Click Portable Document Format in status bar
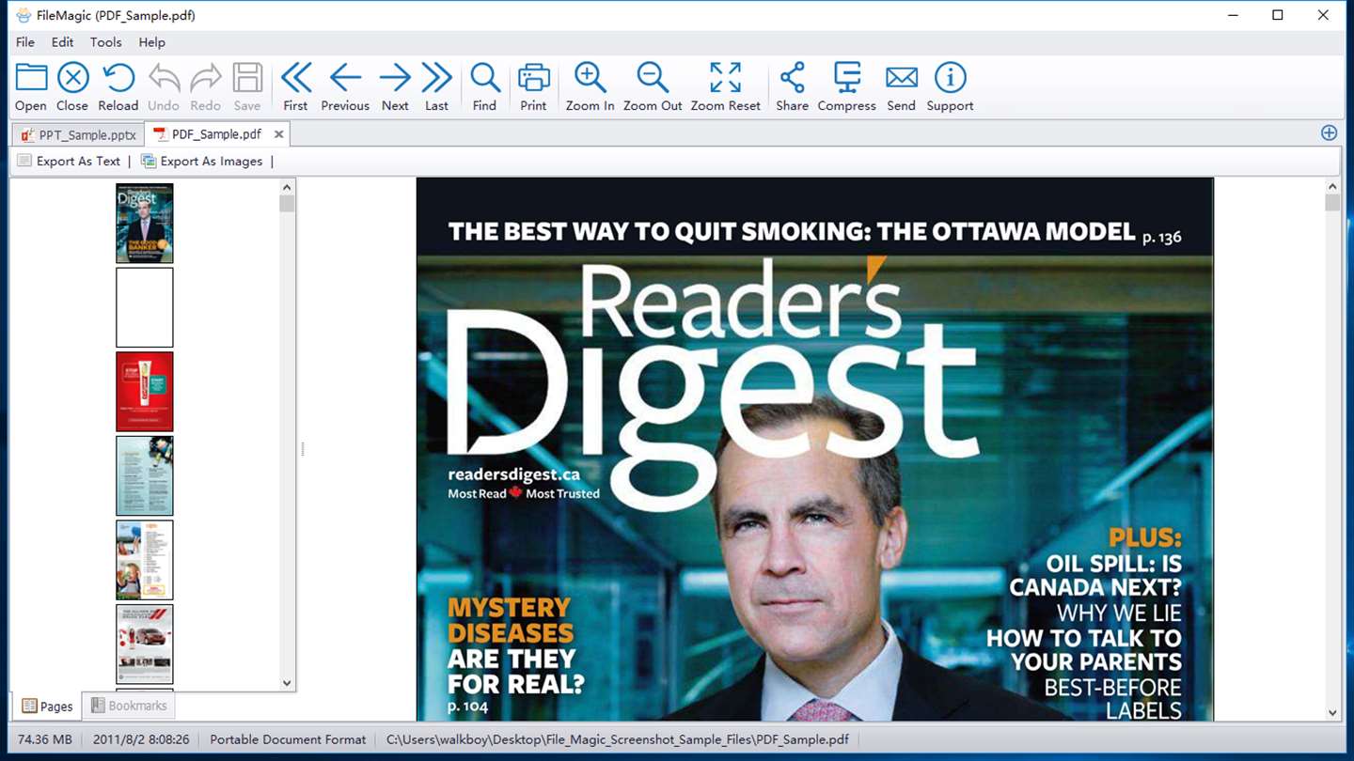This screenshot has width=1354, height=761. tap(288, 739)
